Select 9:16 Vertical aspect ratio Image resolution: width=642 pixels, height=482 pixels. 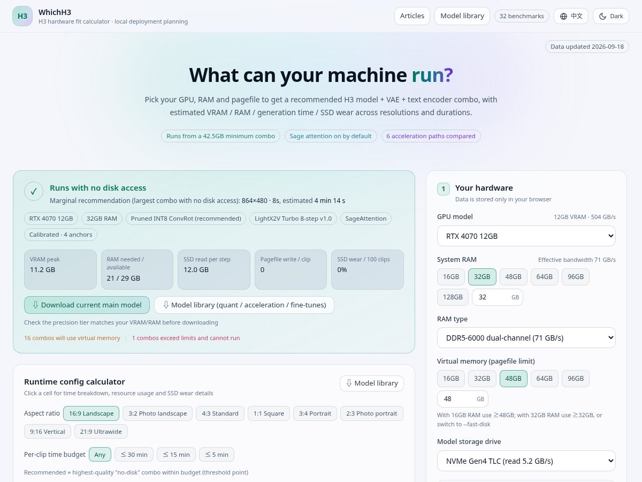48,432
